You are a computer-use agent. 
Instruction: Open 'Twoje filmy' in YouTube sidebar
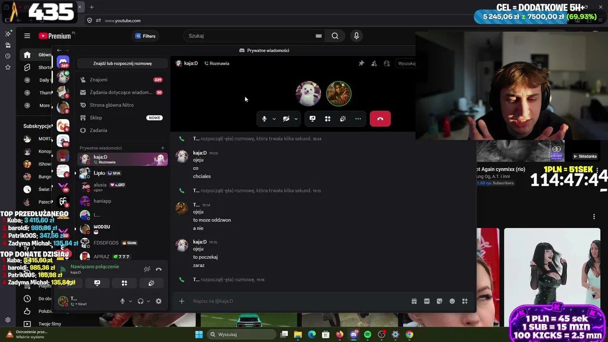tap(43, 324)
